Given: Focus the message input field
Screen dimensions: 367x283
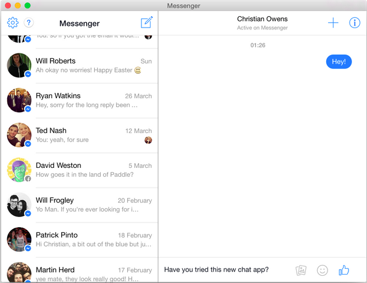Looking at the screenshot, I should coord(225,270).
